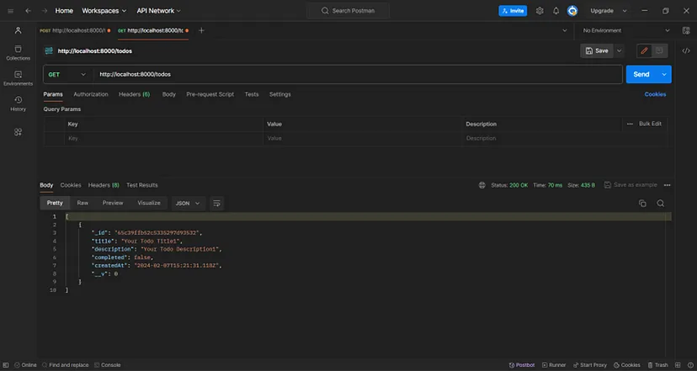This screenshot has width=697, height=371.
Task: Expand the Save options arrow
Action: [619, 50]
